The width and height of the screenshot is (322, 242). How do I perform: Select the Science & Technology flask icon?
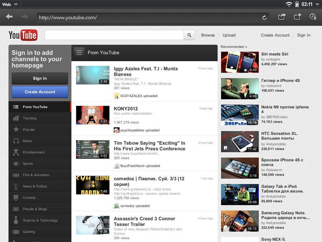(x=16, y=220)
